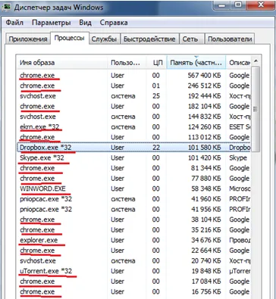
Task: Select the Dropbox.exe *32 process
Action: (x=134, y=148)
